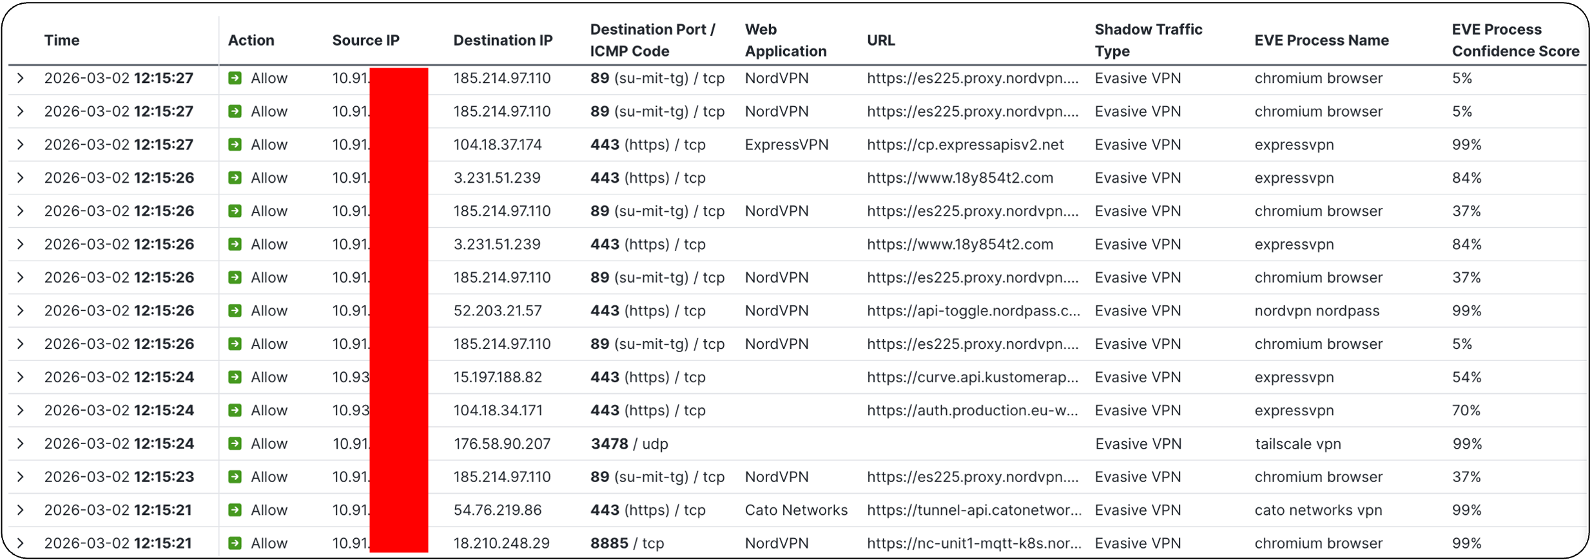This screenshot has height=560, width=1592.
Task: Click the Shadow Traffic Type column header
Action: [x=1148, y=40]
